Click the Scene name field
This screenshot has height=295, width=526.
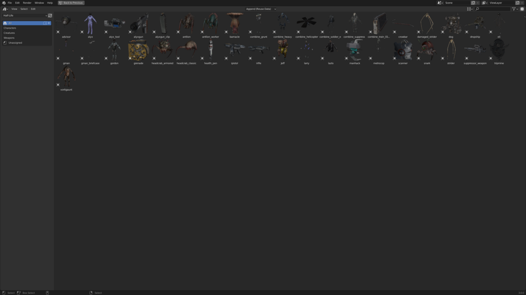click(x=457, y=3)
